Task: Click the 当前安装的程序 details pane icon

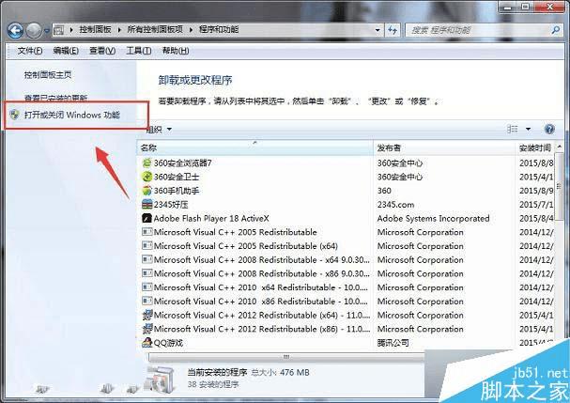Action: (x=161, y=380)
